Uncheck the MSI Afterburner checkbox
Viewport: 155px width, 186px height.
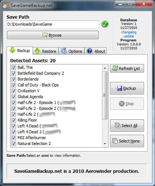[14, 138]
